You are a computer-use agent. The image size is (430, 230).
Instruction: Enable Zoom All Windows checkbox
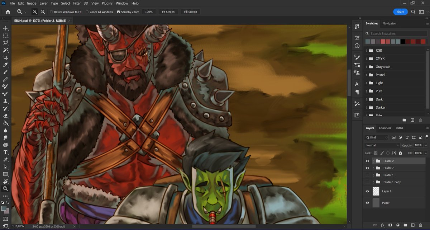click(x=87, y=12)
